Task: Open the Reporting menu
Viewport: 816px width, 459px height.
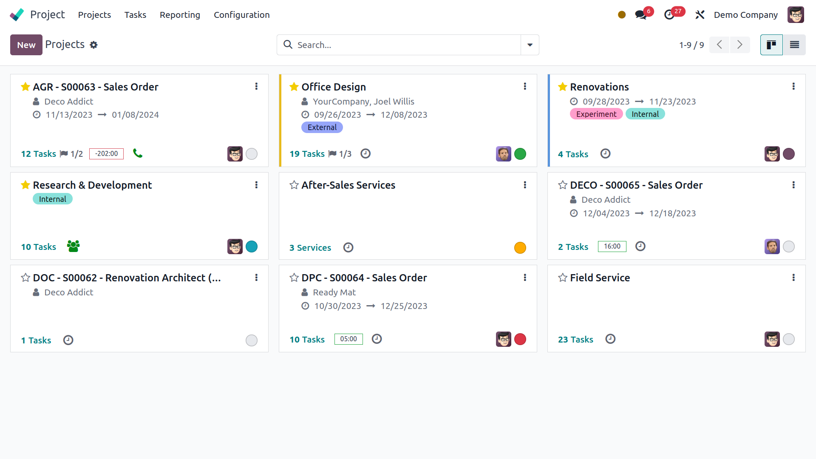Action: (180, 15)
